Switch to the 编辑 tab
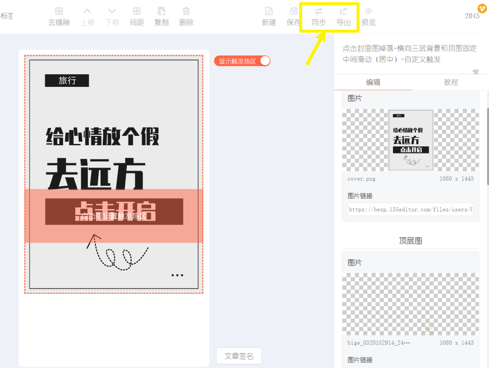Viewport: 489px width, 368px height. coord(373,82)
